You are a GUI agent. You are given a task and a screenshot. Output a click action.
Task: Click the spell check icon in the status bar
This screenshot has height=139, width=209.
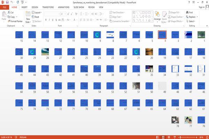pos(16,137)
